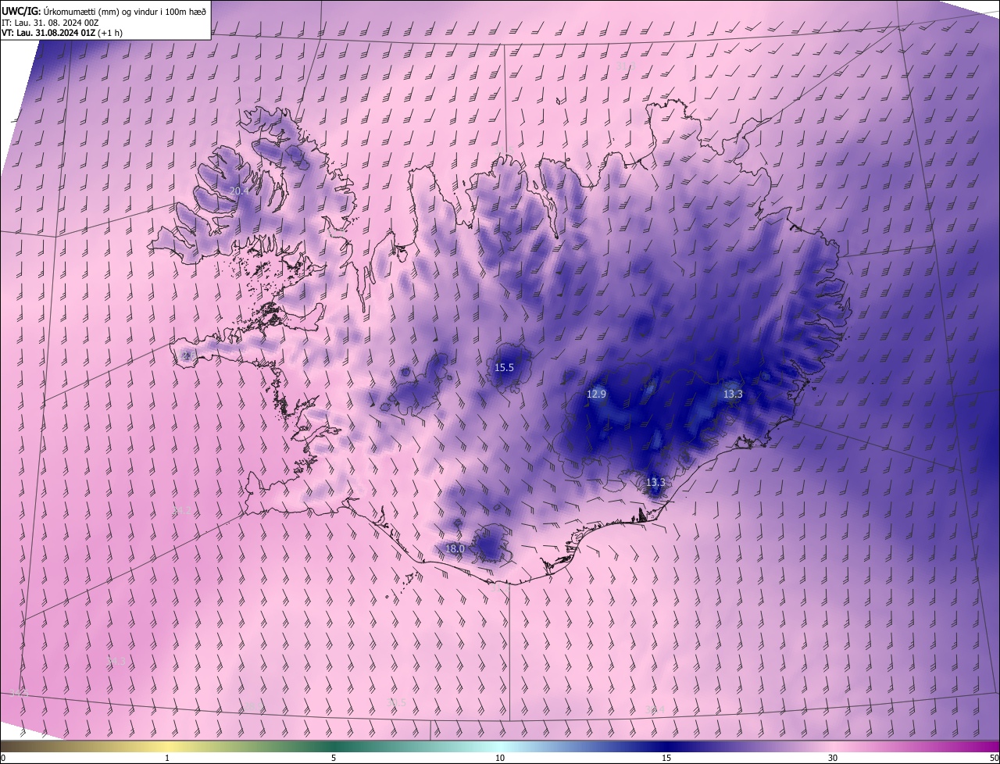Click the 0 label on the color scale
The height and width of the screenshot is (764, 1000).
tap(3, 758)
